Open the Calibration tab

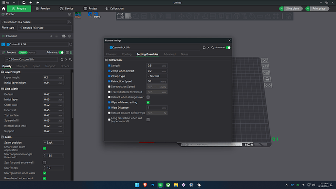click(x=114, y=9)
